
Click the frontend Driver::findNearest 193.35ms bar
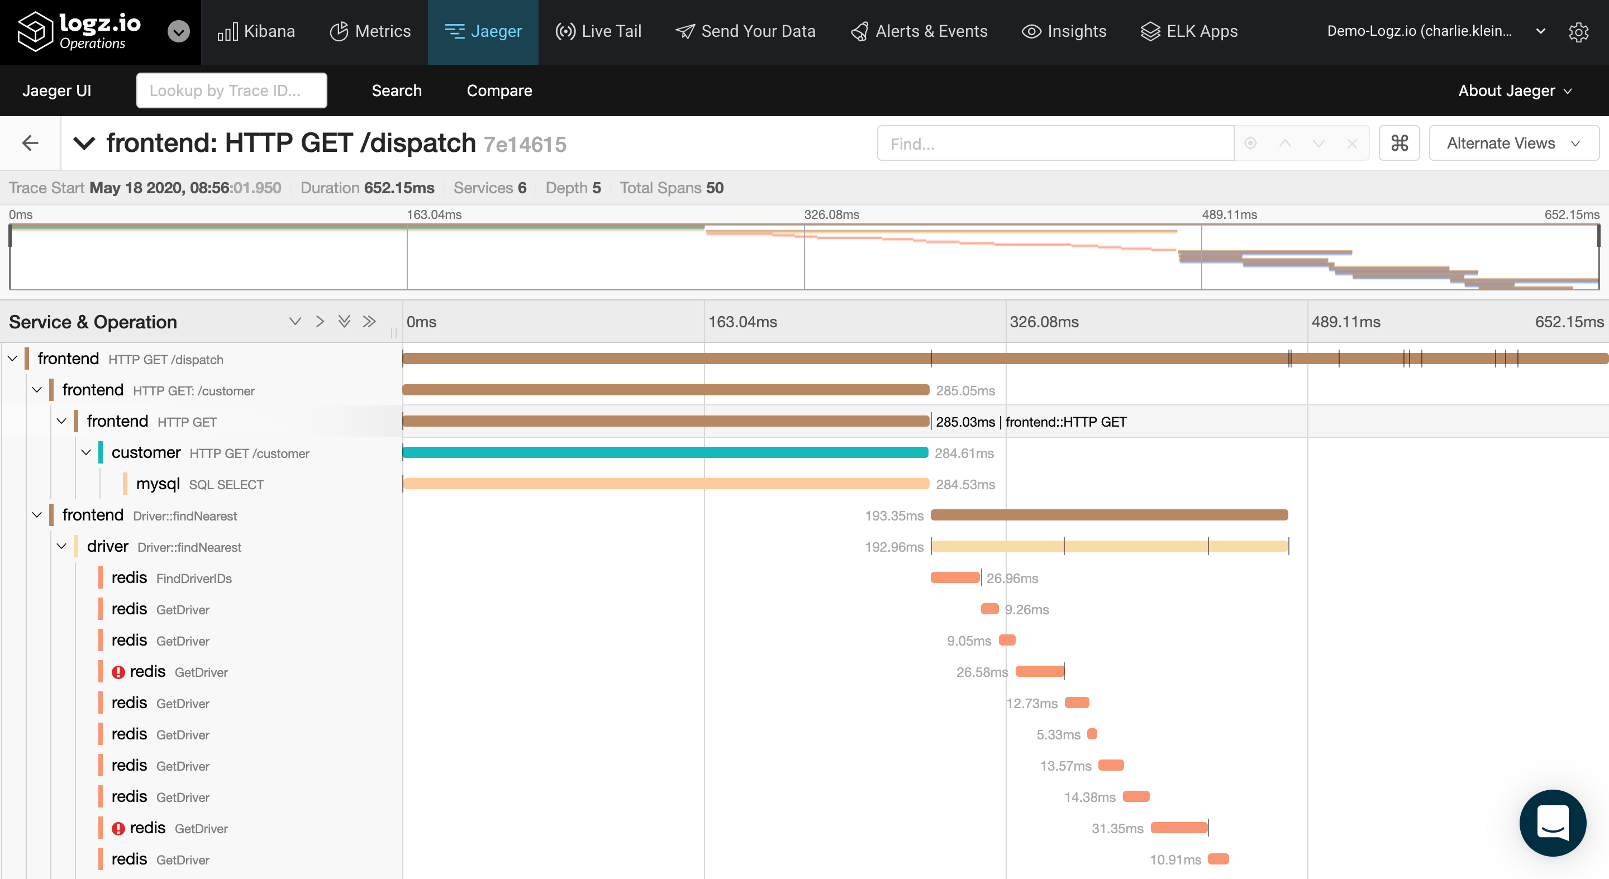pyautogui.click(x=1110, y=514)
